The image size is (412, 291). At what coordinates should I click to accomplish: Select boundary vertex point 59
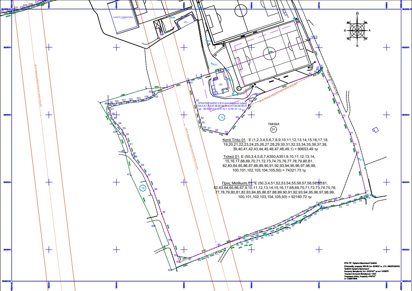(x=227, y=132)
